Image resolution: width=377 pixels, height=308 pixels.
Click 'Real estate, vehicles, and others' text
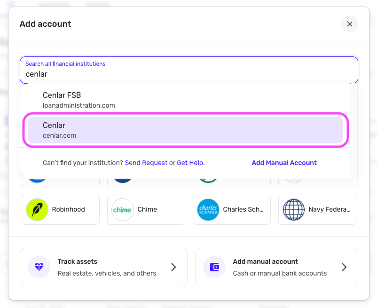tap(107, 273)
